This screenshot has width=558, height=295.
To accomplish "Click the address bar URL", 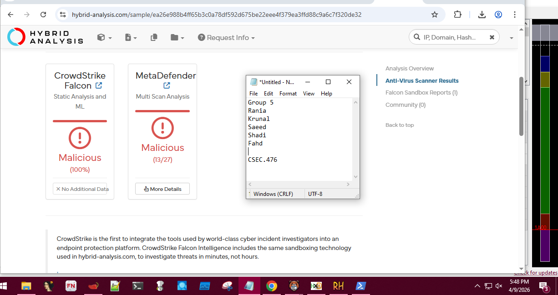I will point(217,15).
